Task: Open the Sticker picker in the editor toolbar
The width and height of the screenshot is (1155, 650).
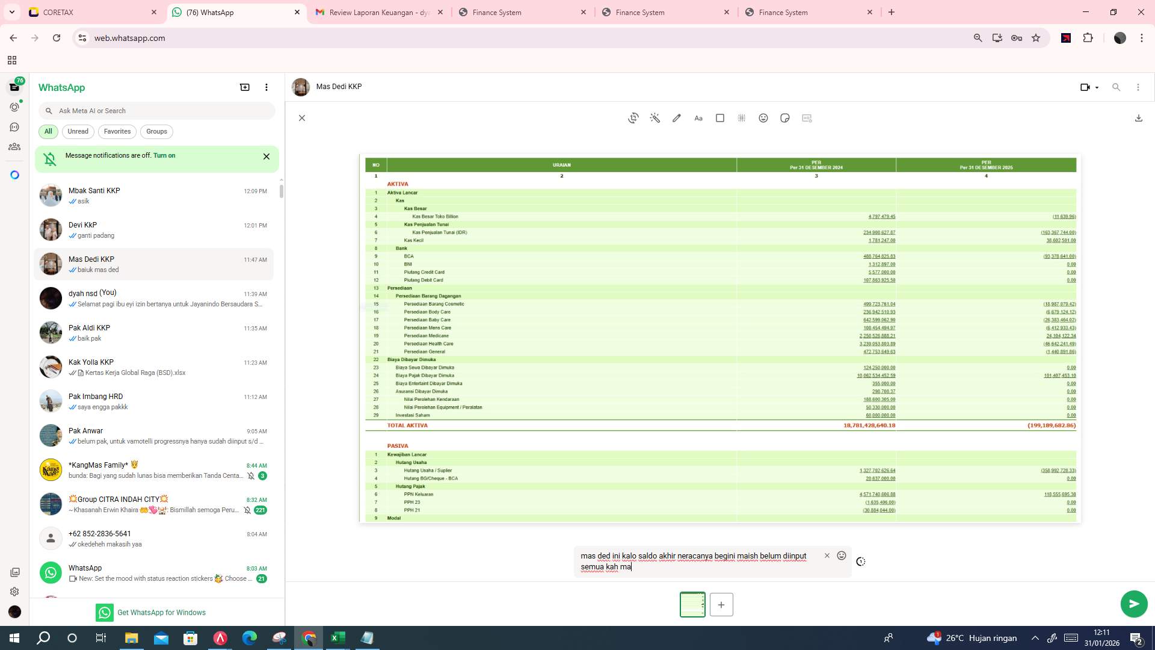Action: 785,118
